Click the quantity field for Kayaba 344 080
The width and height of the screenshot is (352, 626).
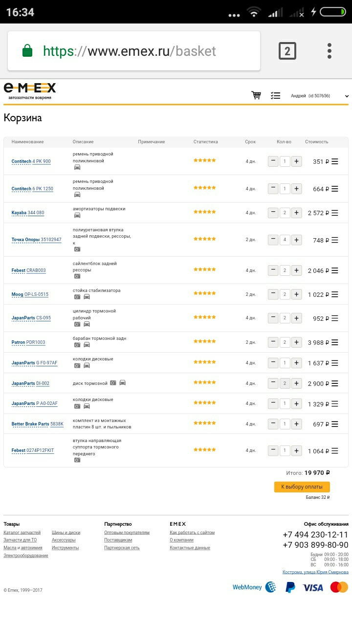285,213
